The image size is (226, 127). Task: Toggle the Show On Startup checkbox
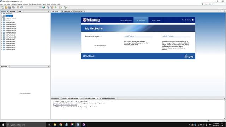(x=192, y=20)
